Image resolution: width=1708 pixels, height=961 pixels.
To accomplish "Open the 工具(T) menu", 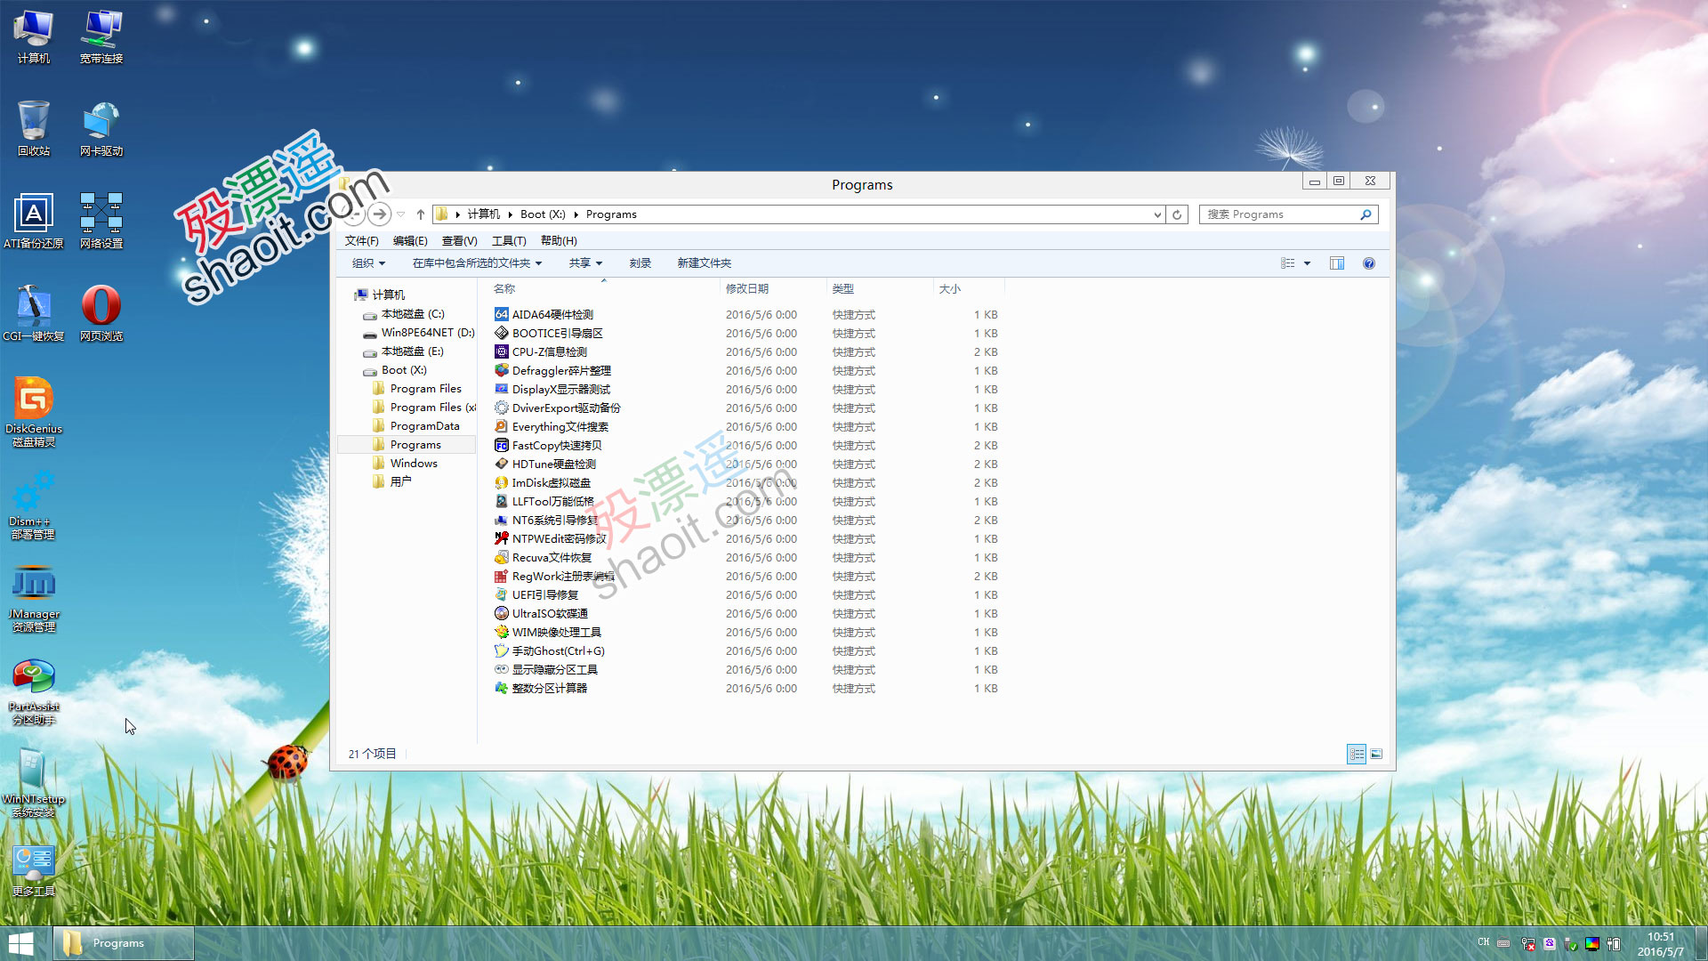I will (509, 241).
